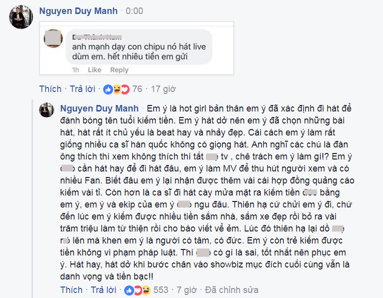Click the heart reaction beside the 553 count
This screenshot has width=383, height=298.
tap(137, 290)
